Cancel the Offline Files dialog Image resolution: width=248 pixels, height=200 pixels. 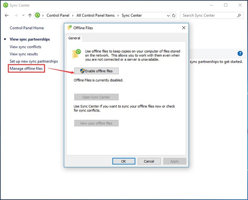tap(149, 161)
